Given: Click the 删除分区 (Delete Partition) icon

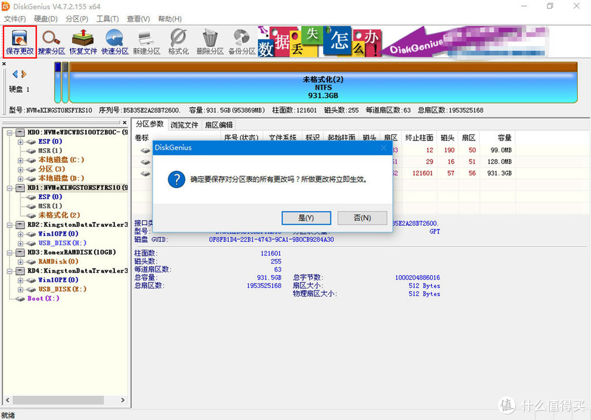Looking at the screenshot, I should tap(210, 42).
